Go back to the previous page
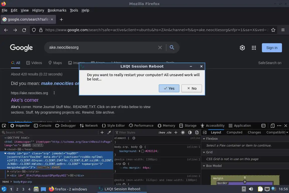The height and width of the screenshot is (193, 289). point(6,30)
